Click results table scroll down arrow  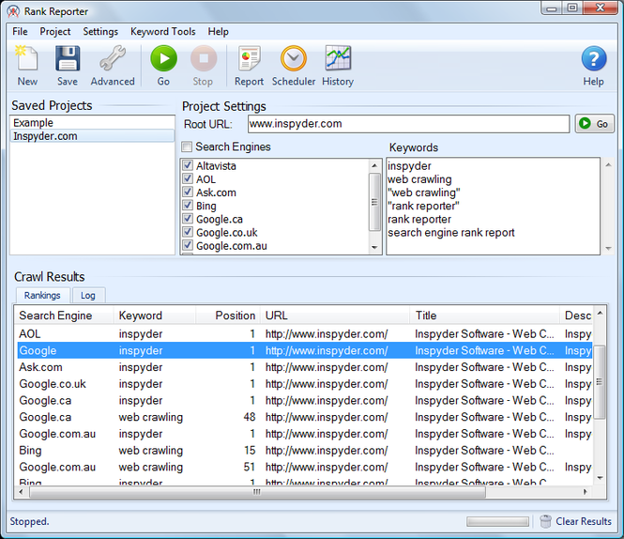600,478
